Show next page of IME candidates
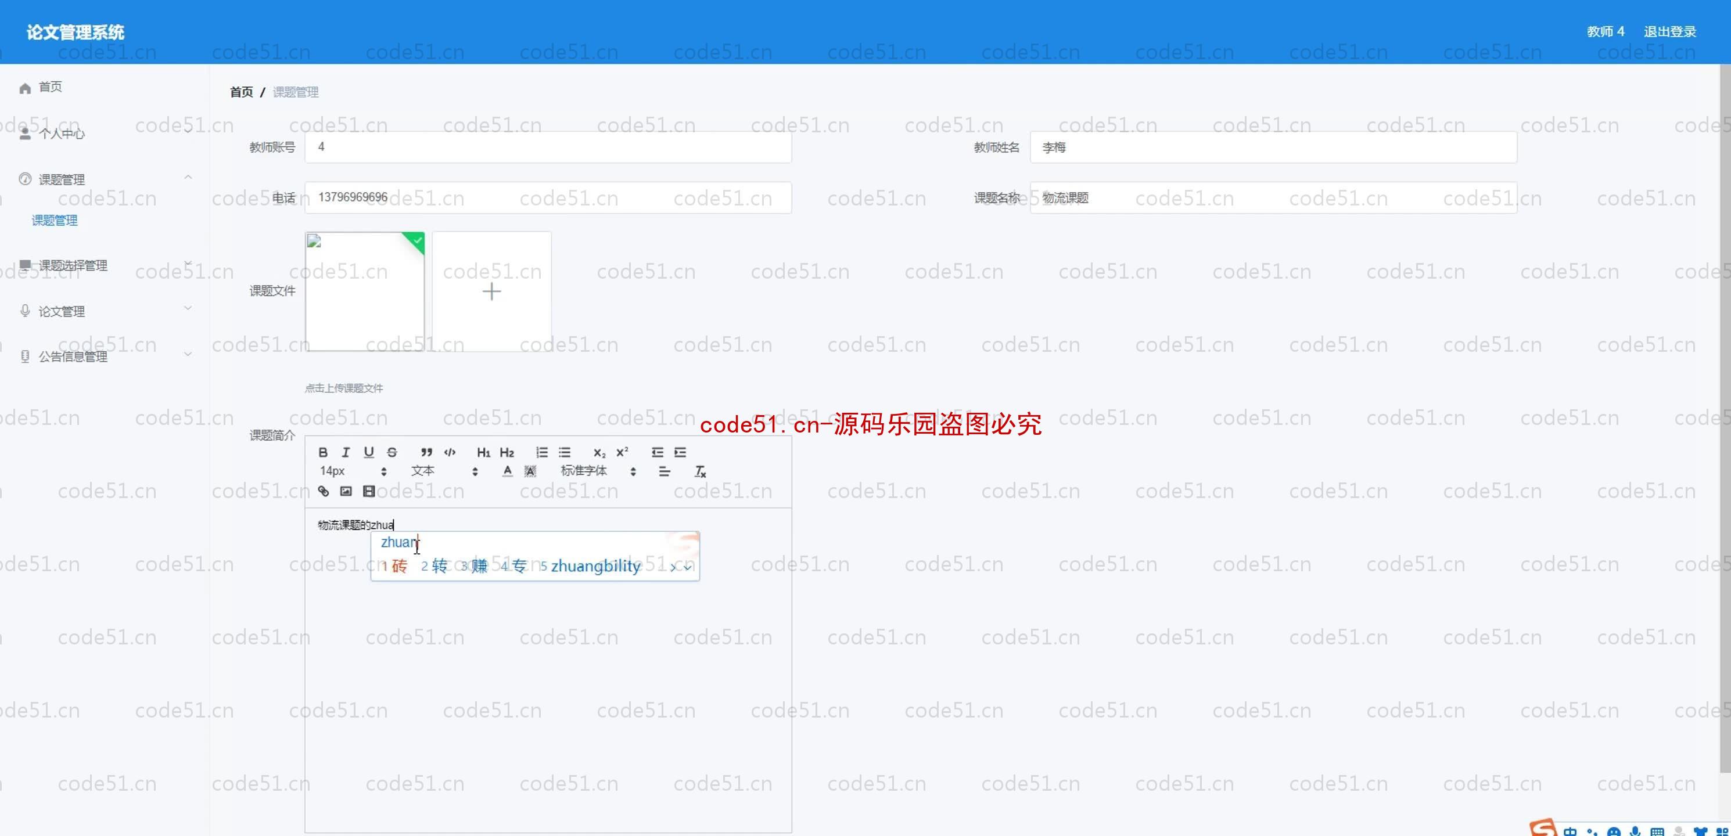Viewport: 1731px width, 836px height. tap(673, 567)
